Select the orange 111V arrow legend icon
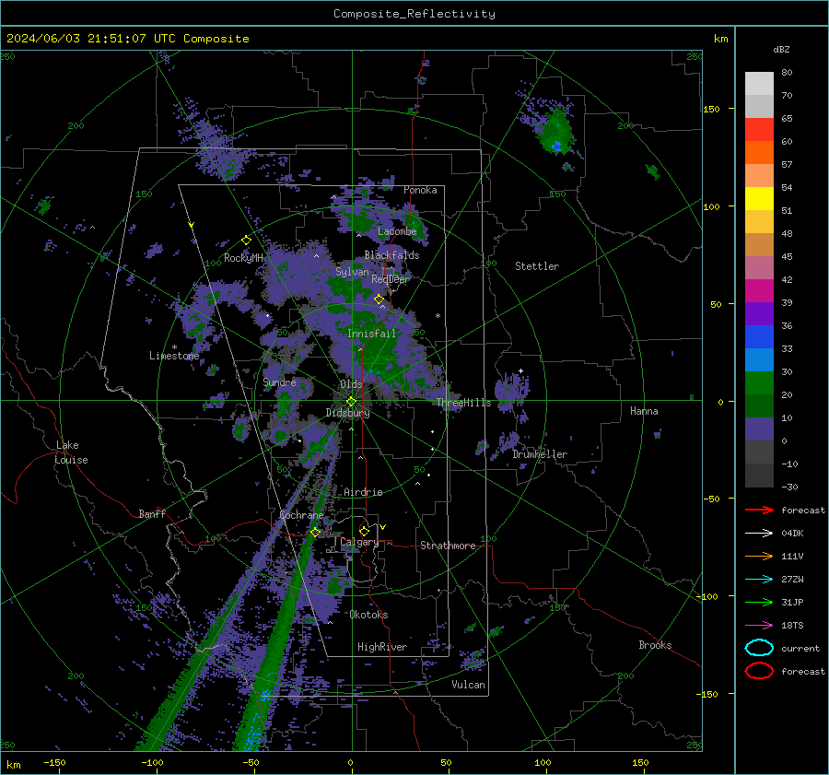Screen dimensions: 829x775 click(x=759, y=556)
